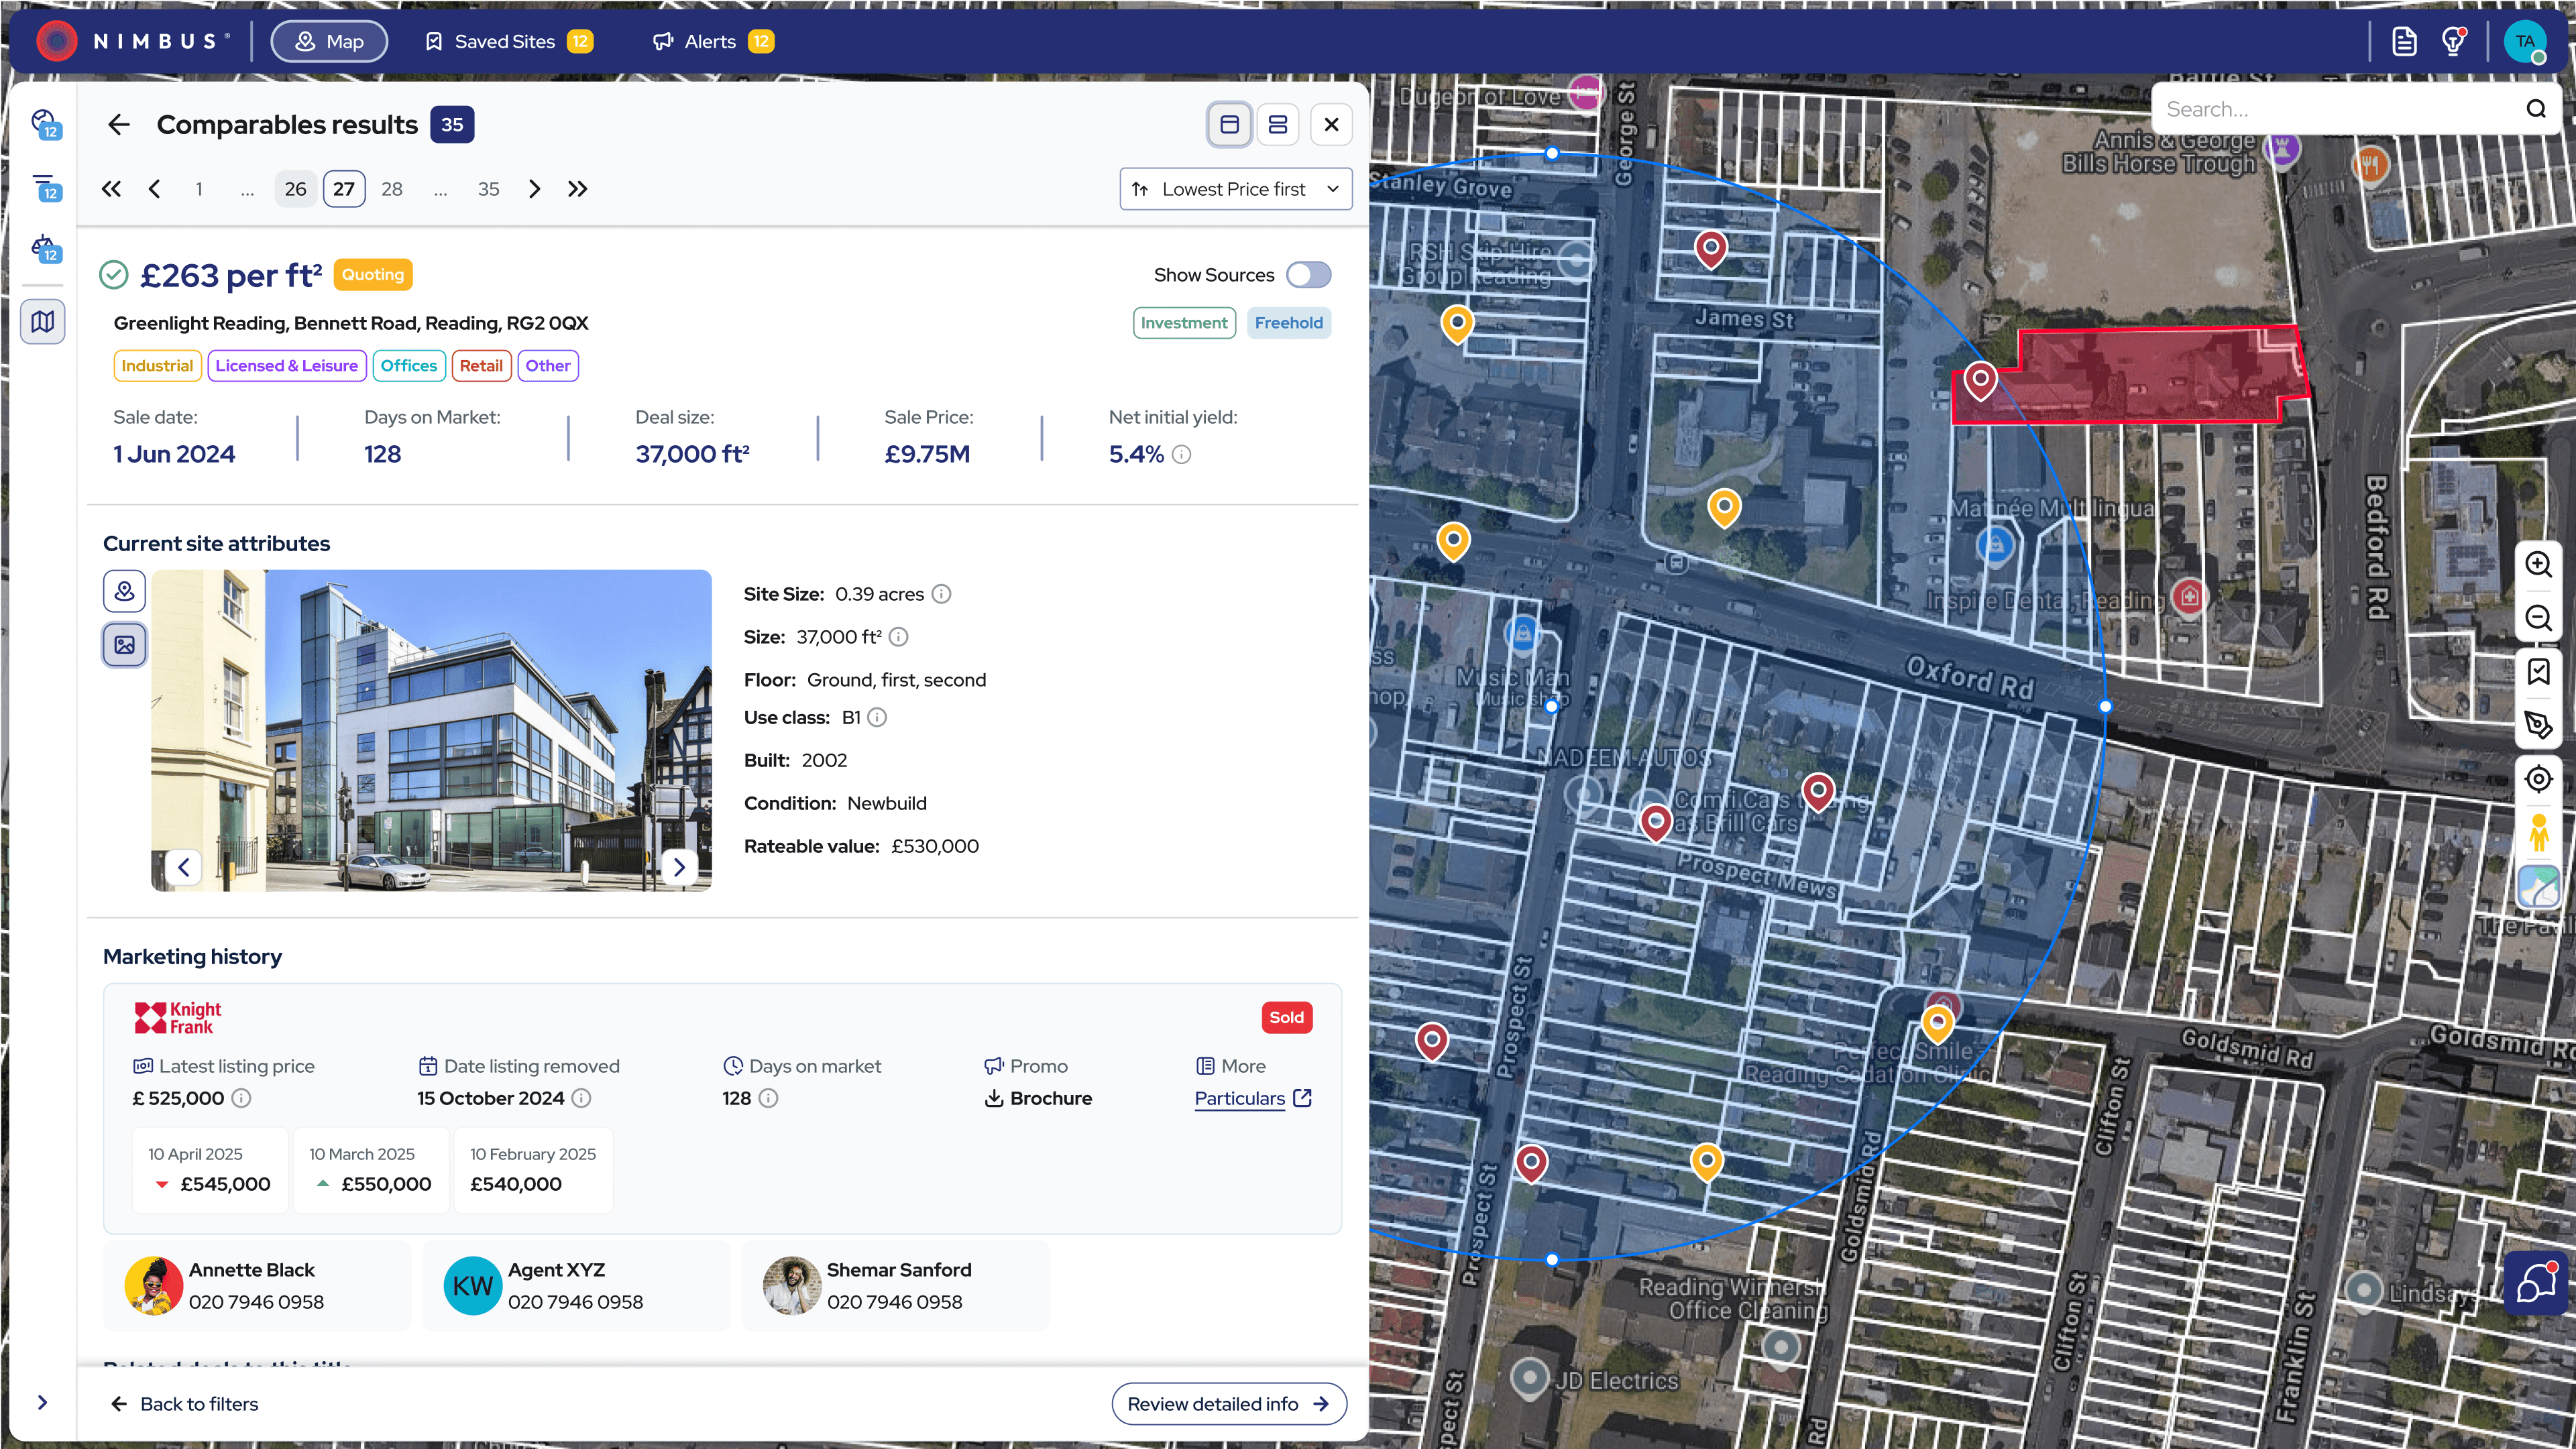Open street view pegman icon
This screenshot has width=2576, height=1449.
(2538, 833)
